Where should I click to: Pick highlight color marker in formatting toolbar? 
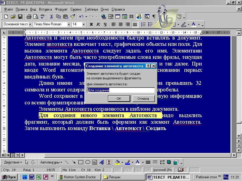coord(184,24)
